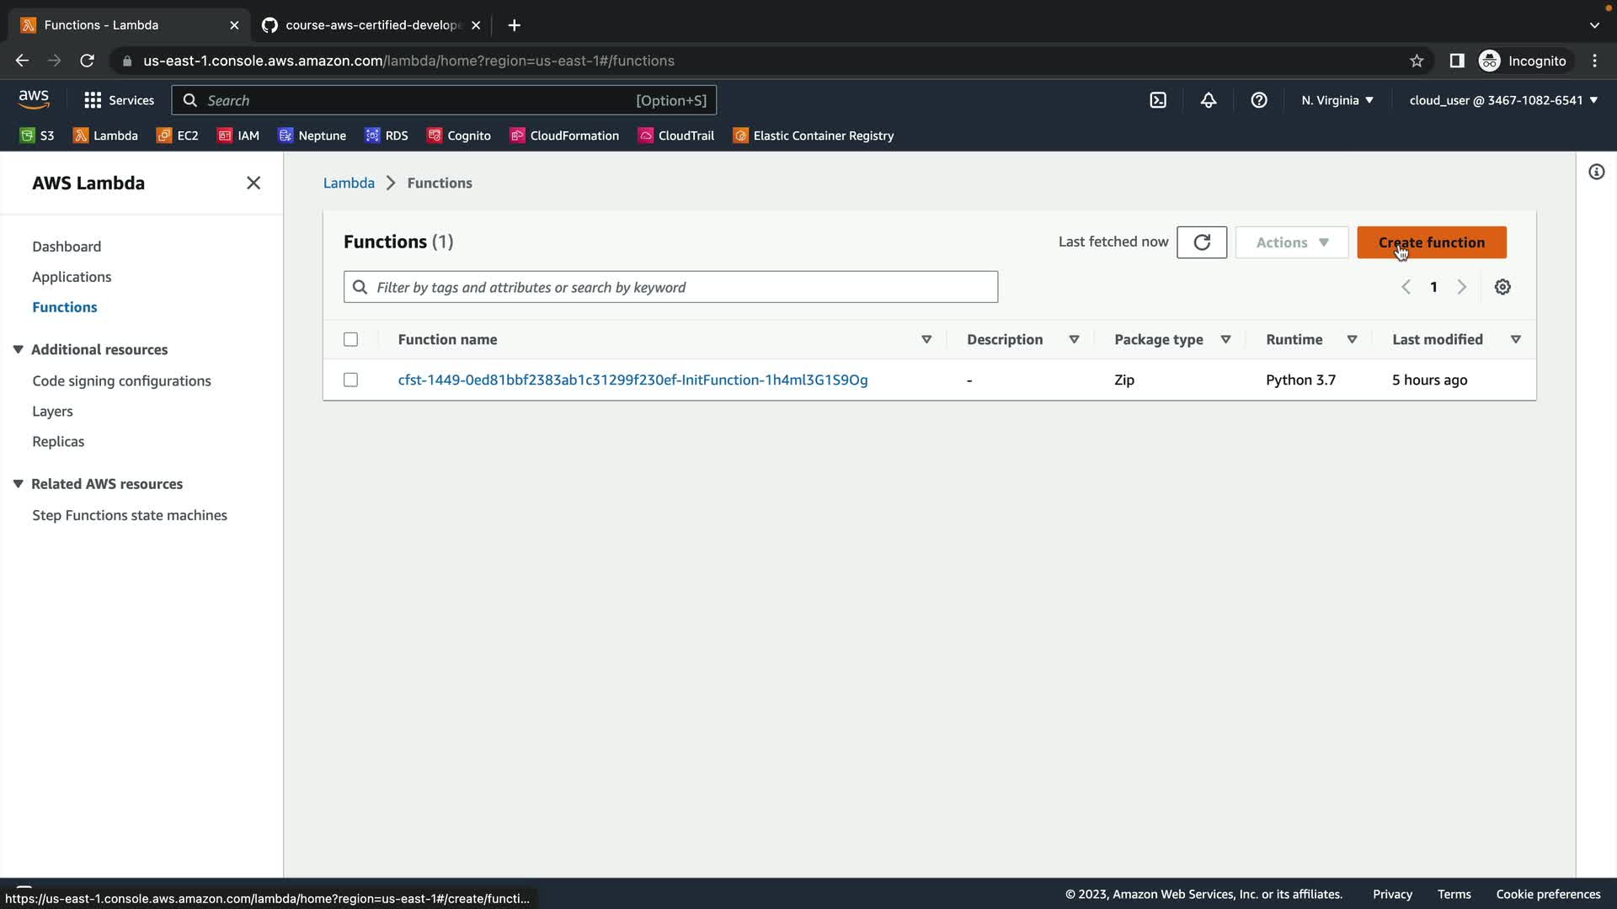The width and height of the screenshot is (1617, 909).
Task: Open the notifications bell
Action: click(x=1209, y=100)
